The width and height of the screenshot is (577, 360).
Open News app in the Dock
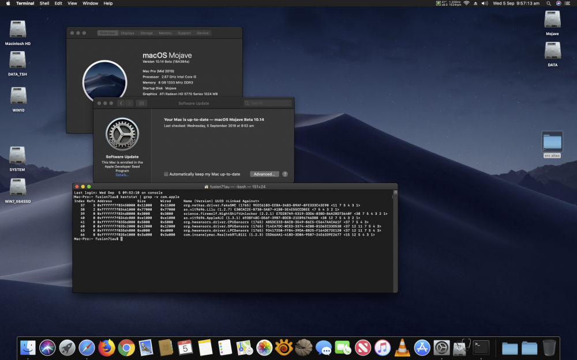point(363,347)
